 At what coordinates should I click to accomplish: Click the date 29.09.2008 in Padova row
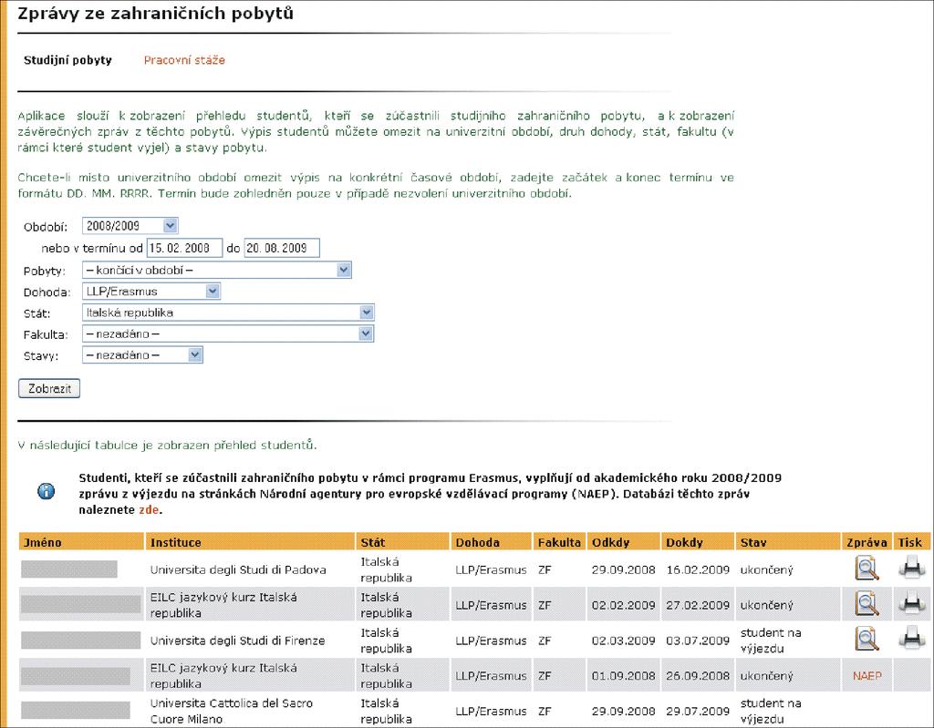(624, 569)
